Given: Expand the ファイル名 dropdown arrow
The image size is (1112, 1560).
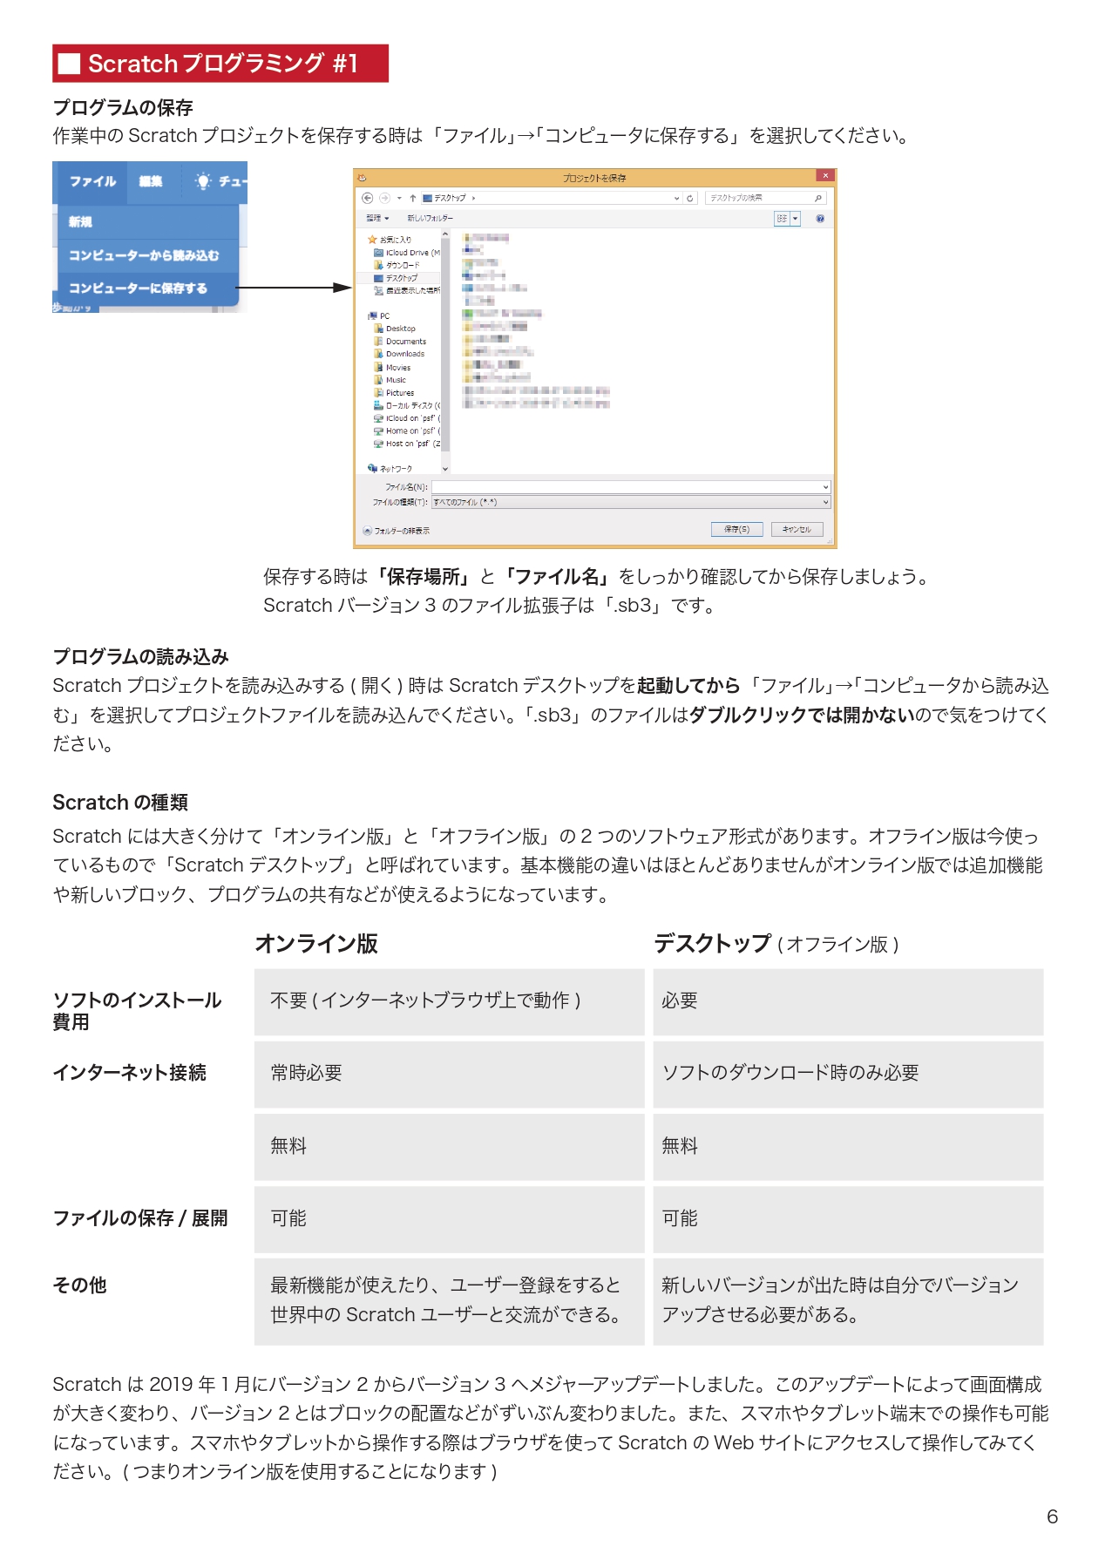Looking at the screenshot, I should coord(825,487).
